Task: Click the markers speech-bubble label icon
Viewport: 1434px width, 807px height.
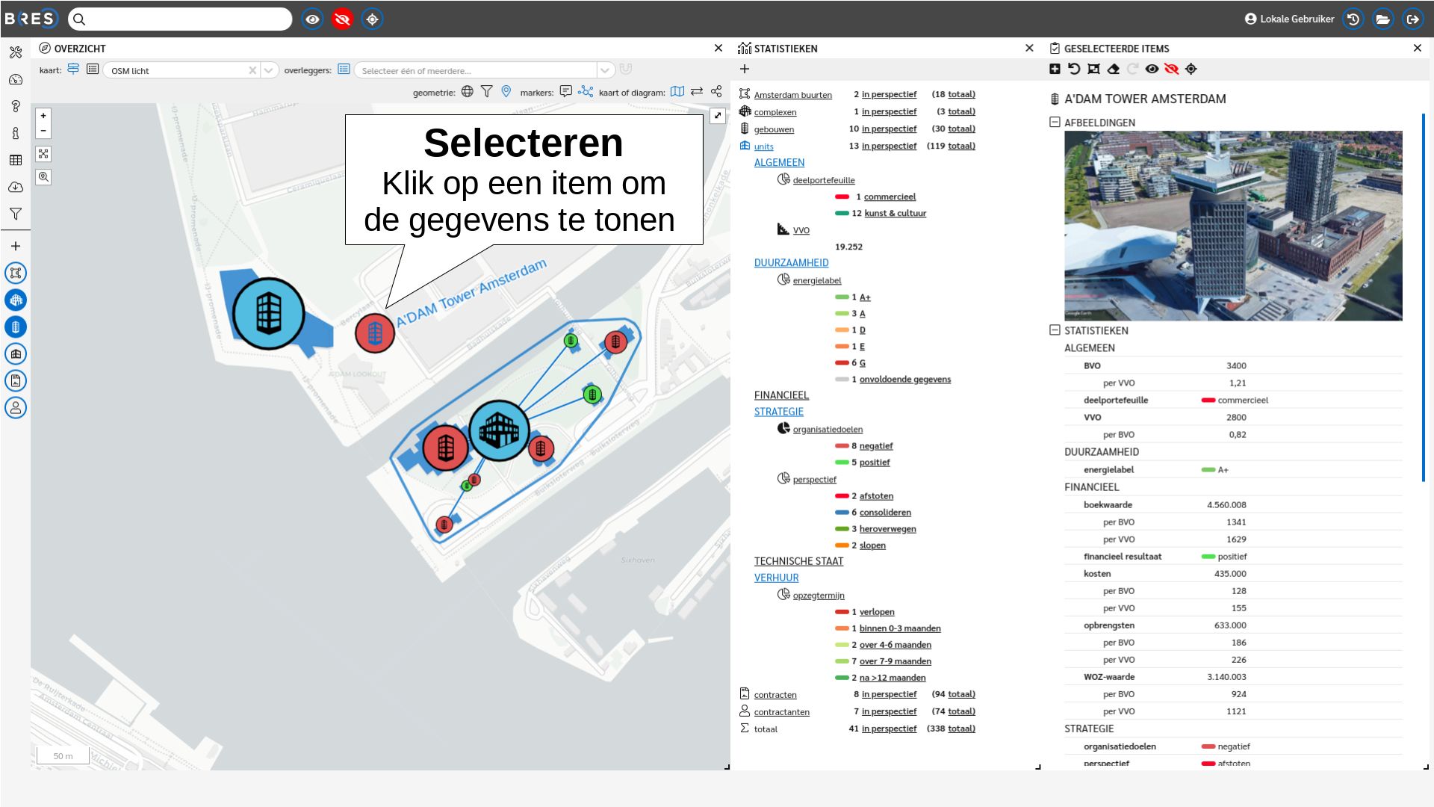Action: pos(566,91)
